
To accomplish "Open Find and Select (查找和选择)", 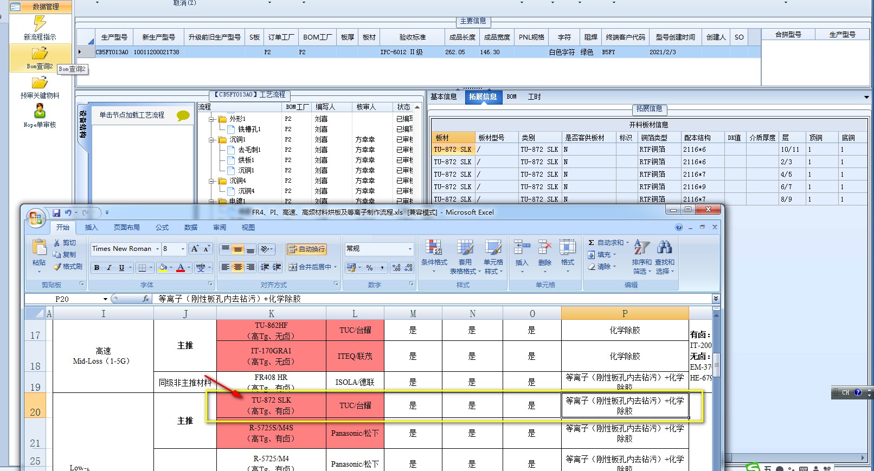I will click(x=664, y=257).
